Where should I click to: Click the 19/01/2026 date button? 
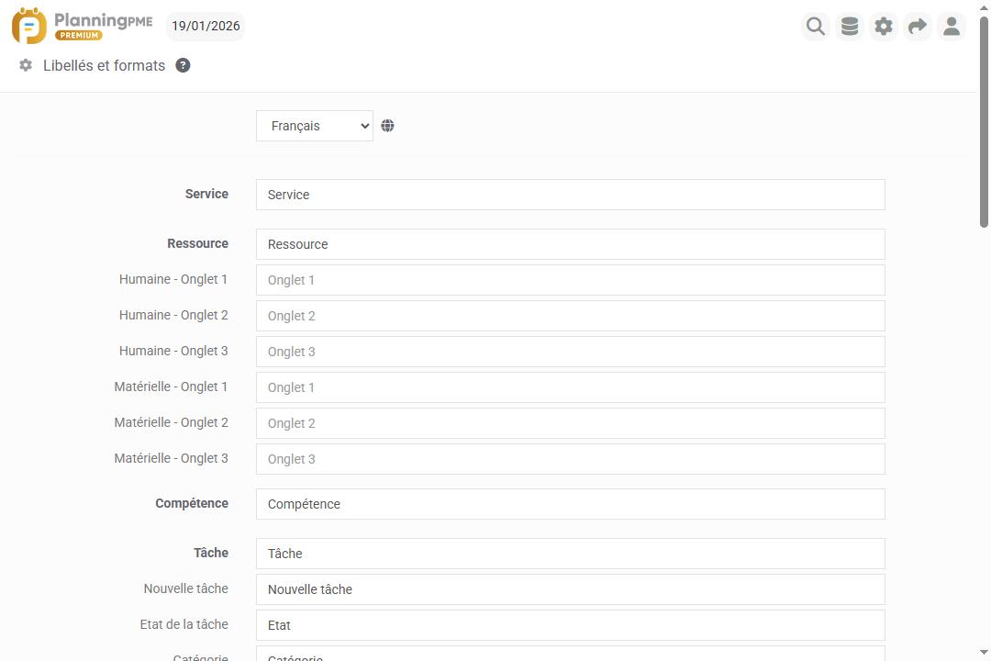[206, 26]
